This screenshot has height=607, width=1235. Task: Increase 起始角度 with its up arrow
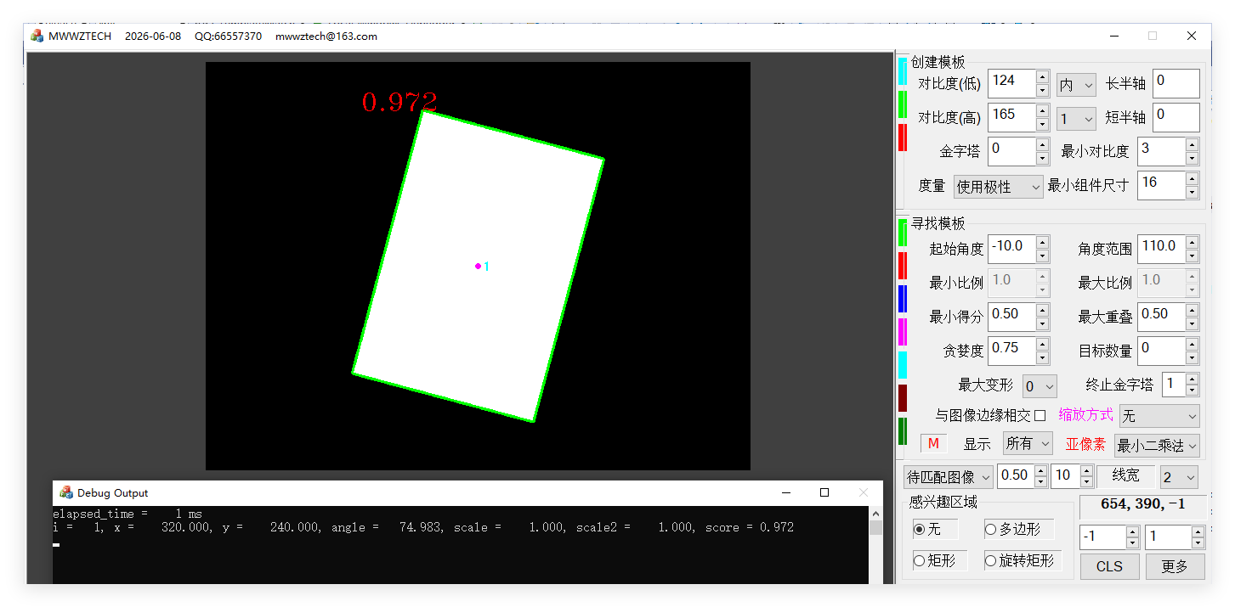click(x=1043, y=243)
